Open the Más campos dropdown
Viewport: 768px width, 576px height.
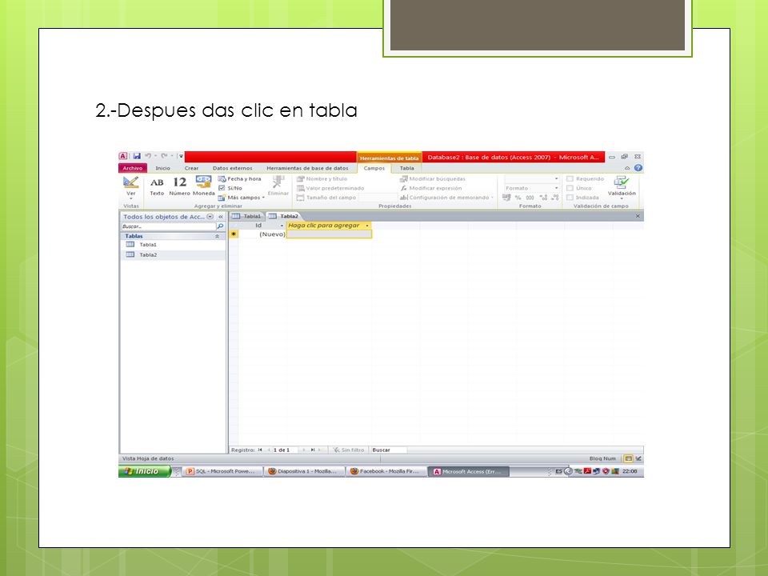click(241, 198)
